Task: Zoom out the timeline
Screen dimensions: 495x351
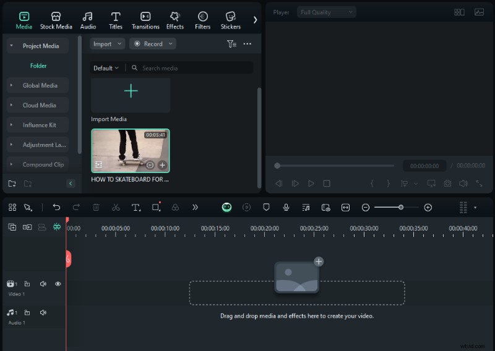Action: tap(366, 208)
